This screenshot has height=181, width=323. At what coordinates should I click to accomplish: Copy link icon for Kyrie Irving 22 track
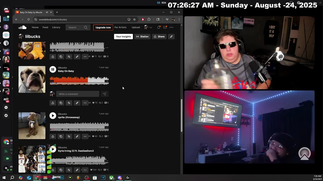[61, 170]
